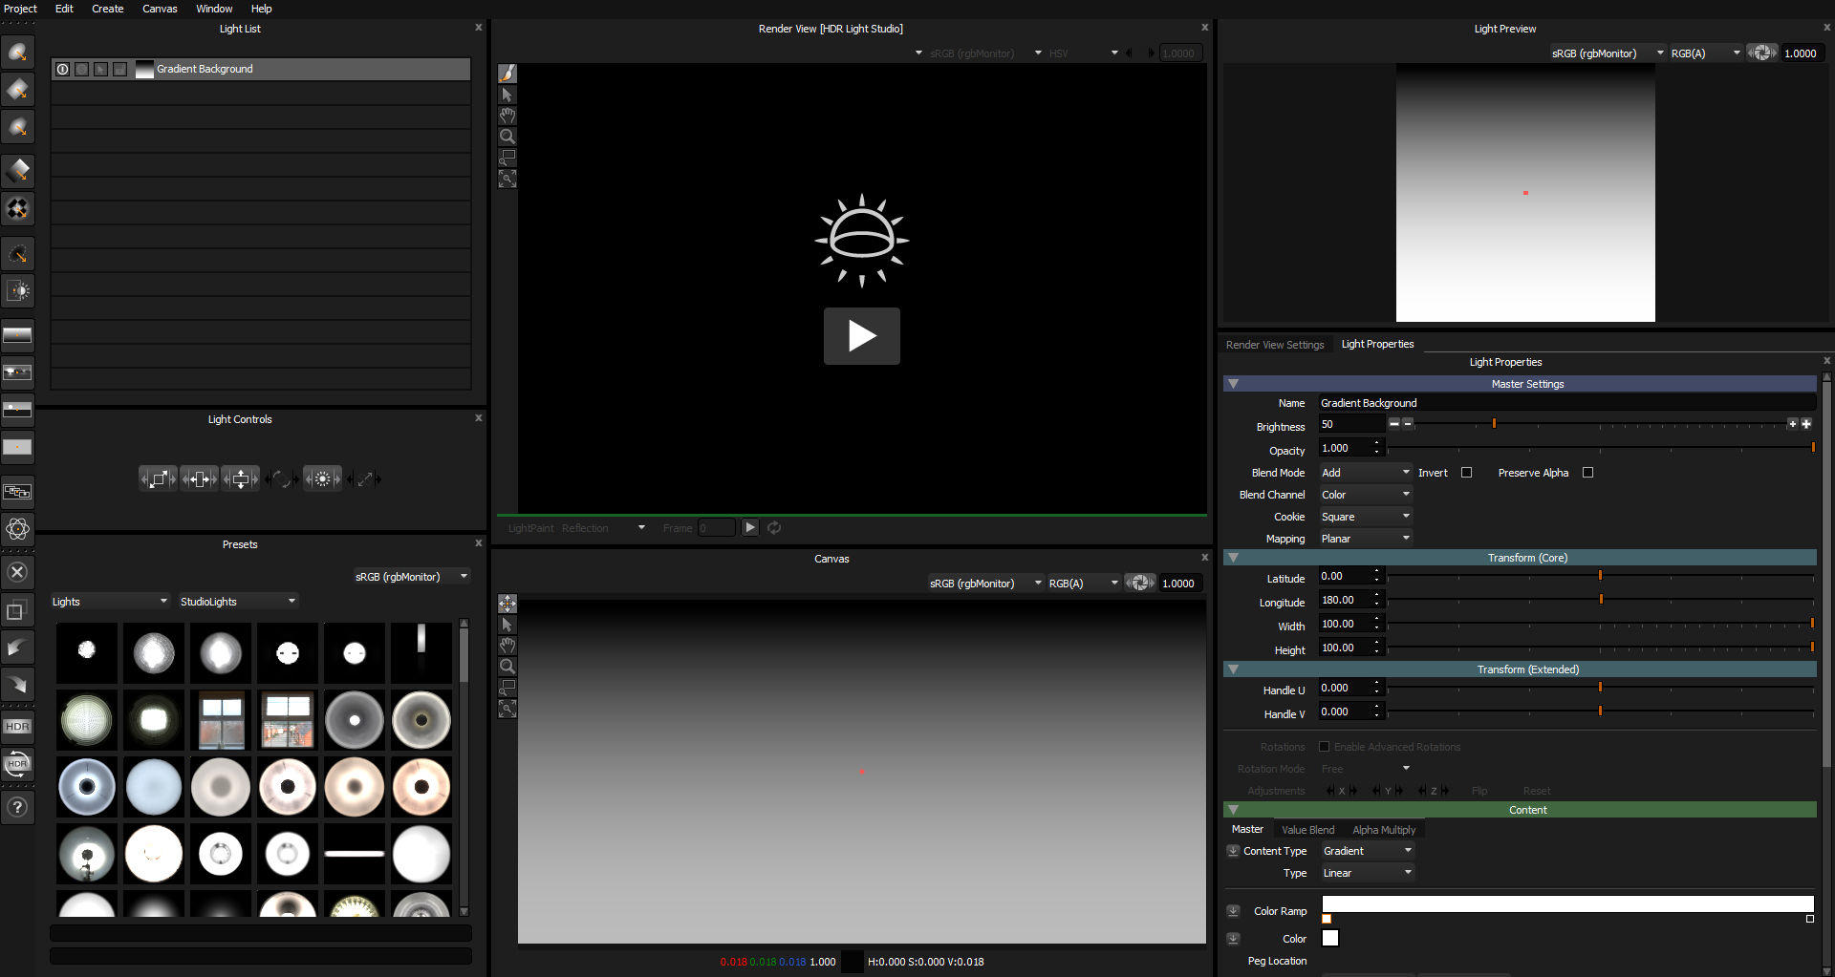Click the Name field Gradient Background
This screenshot has height=977, width=1835.
[1567, 403]
